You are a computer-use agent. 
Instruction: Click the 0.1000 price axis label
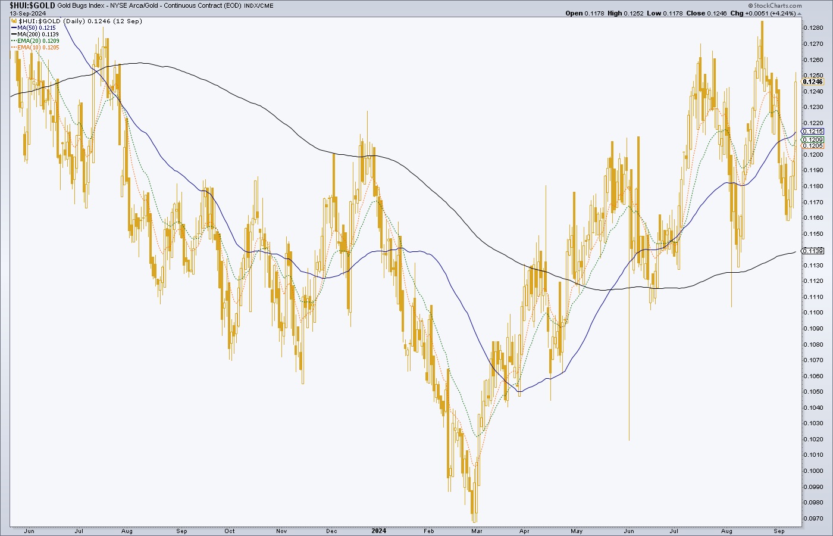[813, 470]
